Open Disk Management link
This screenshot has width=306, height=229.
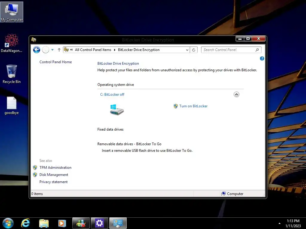(x=54, y=175)
